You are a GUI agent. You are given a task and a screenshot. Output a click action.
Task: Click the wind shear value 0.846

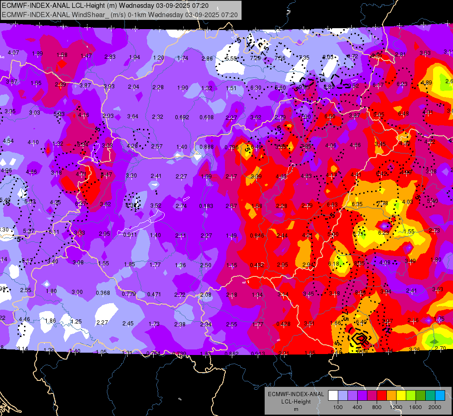(257, 236)
